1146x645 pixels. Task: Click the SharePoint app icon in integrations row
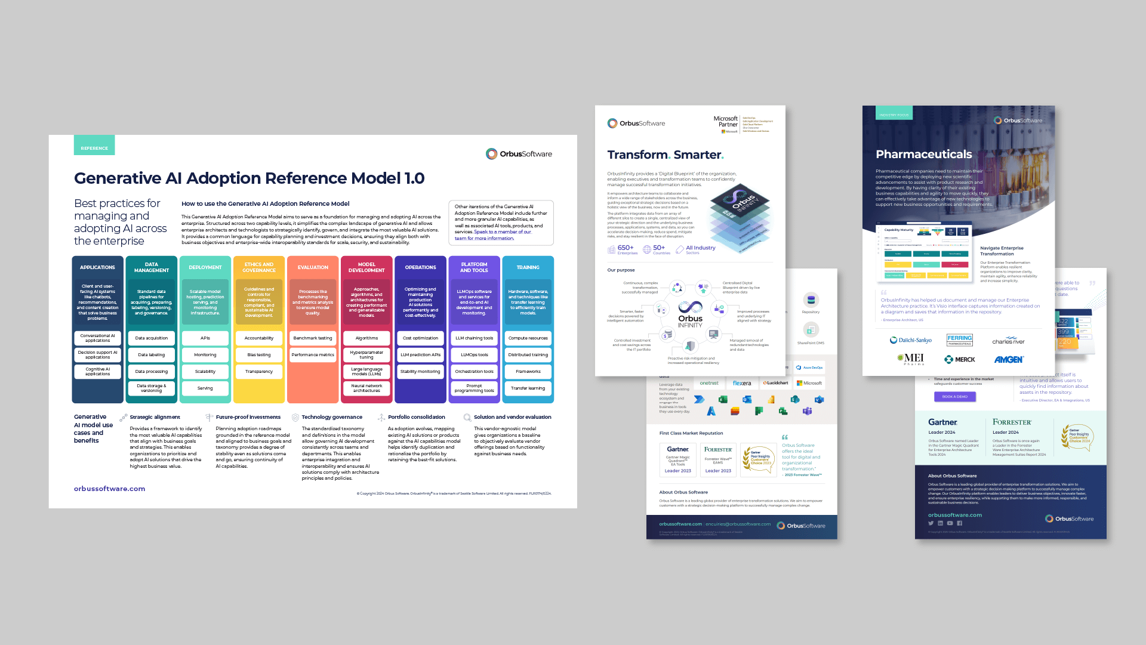[794, 399]
